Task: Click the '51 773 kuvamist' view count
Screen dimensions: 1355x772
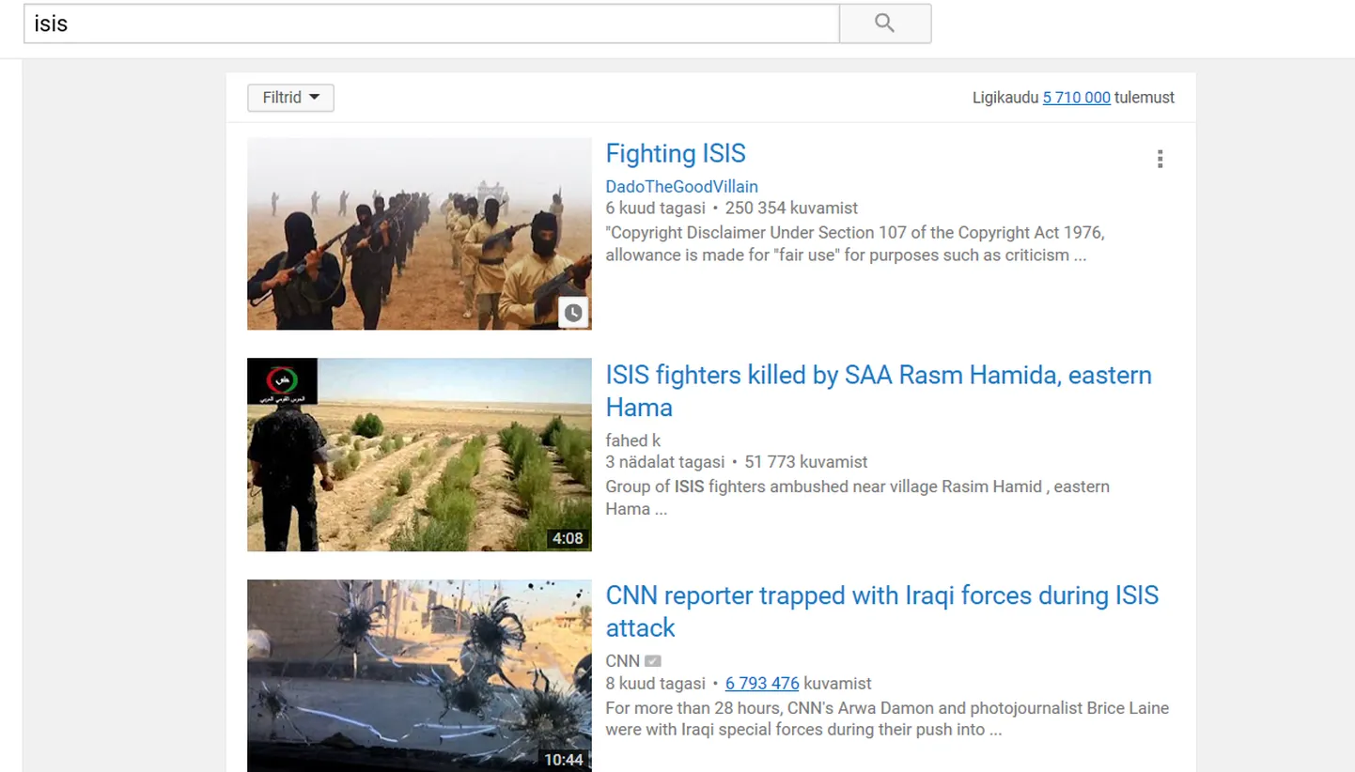Action: (805, 462)
